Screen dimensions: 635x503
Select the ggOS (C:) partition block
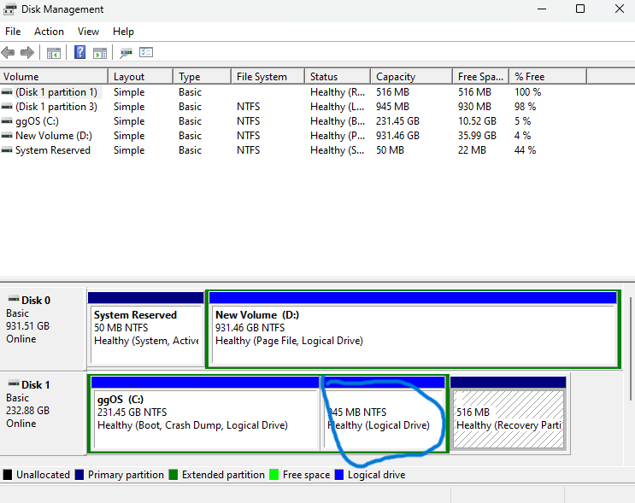[x=205, y=412]
